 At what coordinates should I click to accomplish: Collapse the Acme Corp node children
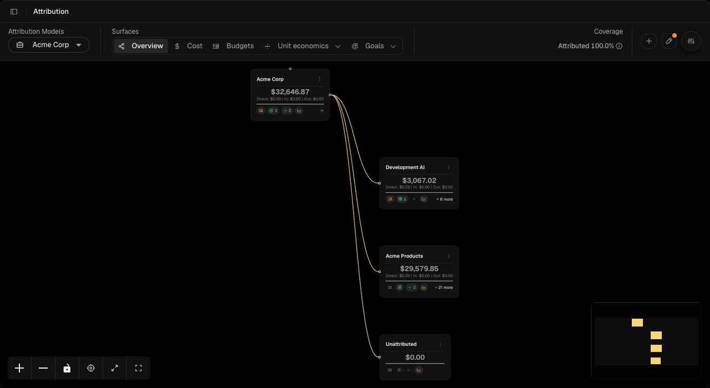pos(322,111)
